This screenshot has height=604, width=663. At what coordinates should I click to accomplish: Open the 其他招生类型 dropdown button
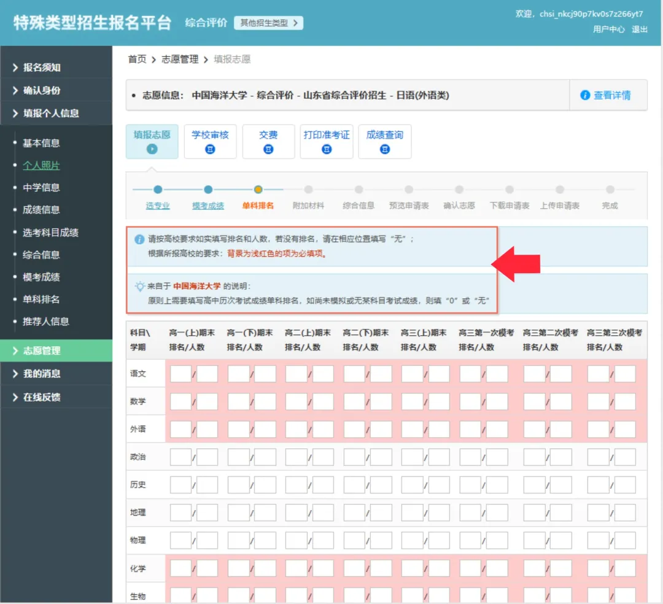tap(268, 23)
